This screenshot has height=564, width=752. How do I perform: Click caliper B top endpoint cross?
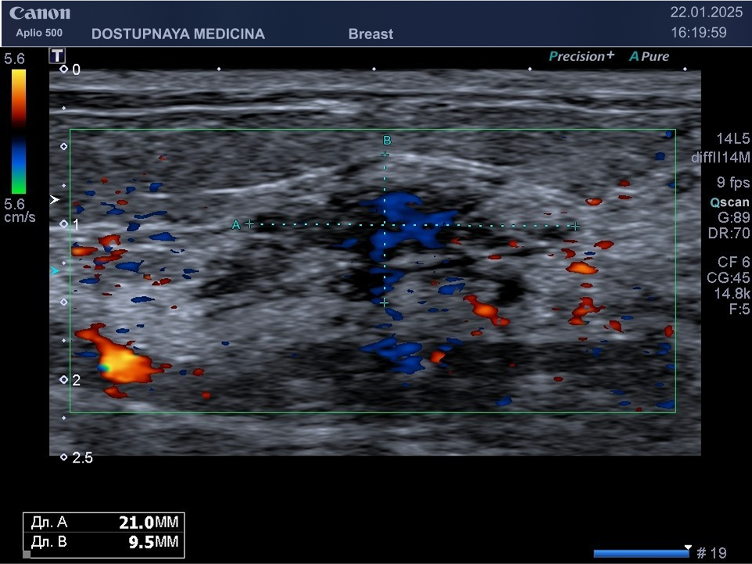[385, 155]
